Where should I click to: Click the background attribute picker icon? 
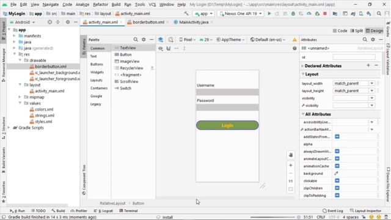(337, 173)
